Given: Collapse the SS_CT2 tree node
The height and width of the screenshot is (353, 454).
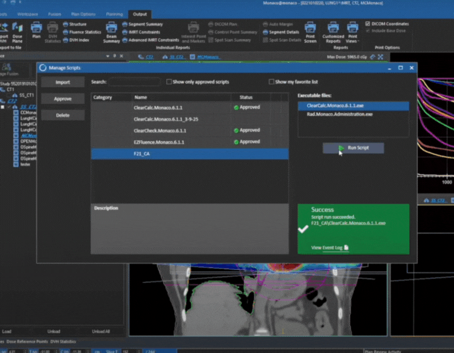Looking at the screenshot, I should [3, 107].
